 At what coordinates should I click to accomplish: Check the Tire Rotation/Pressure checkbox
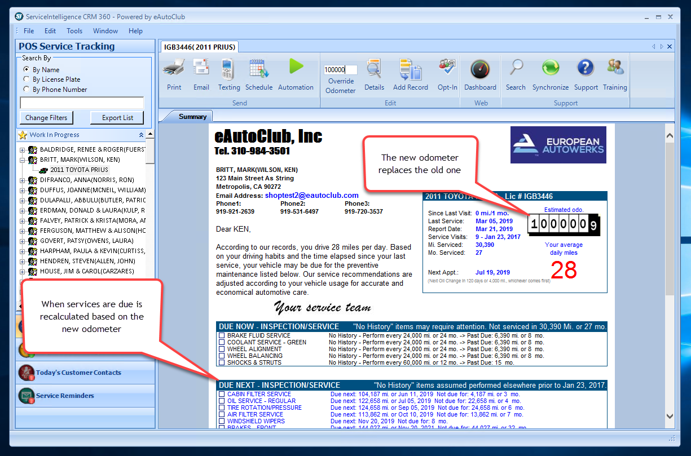click(x=222, y=408)
